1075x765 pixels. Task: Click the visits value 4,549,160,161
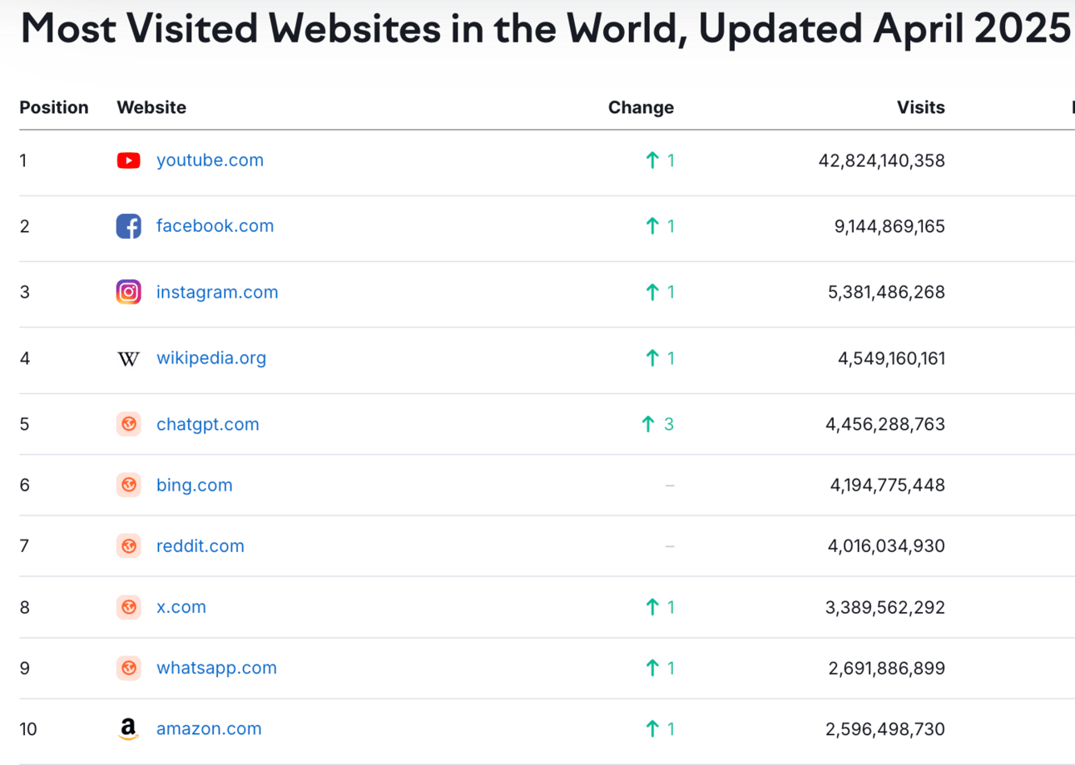891,358
